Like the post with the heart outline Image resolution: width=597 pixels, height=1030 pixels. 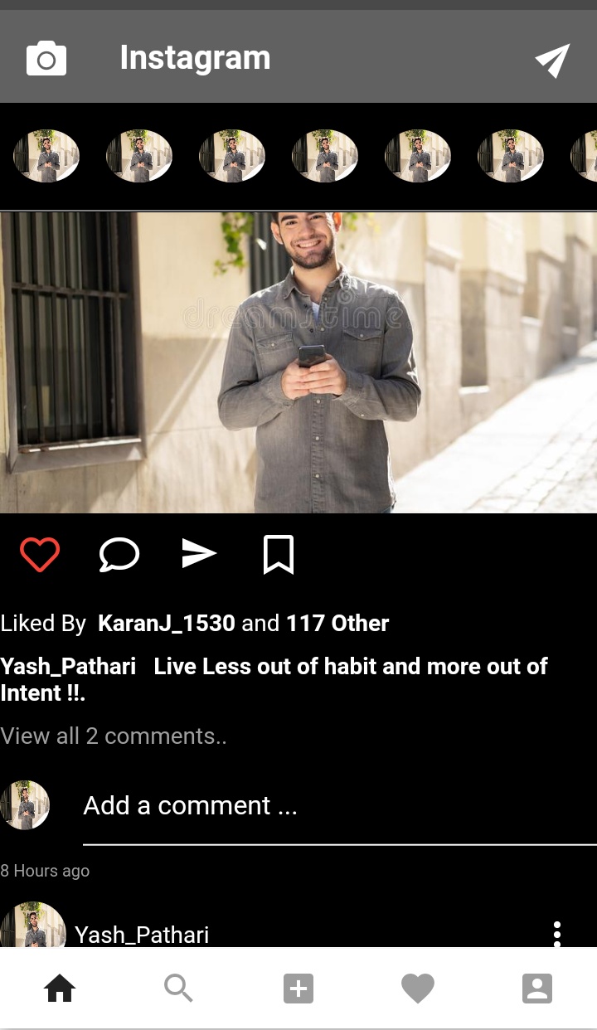[40, 555]
